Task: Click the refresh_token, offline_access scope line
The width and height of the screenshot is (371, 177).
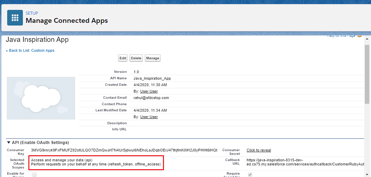Action: pyautogui.click(x=96, y=164)
